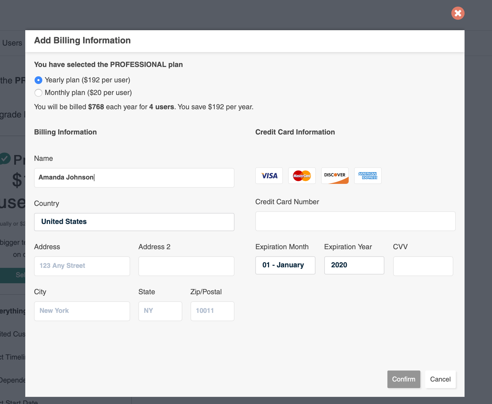
Task: Switch billing to $20 per user monthly
Action: point(38,93)
